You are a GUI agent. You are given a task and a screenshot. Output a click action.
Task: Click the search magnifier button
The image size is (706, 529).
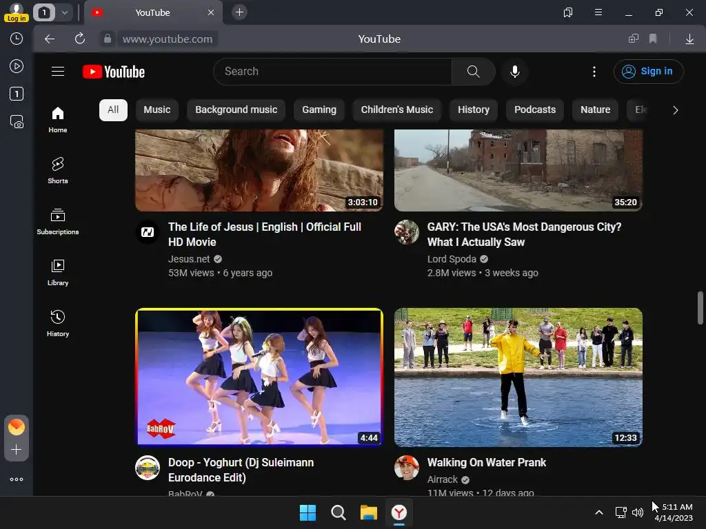click(473, 72)
